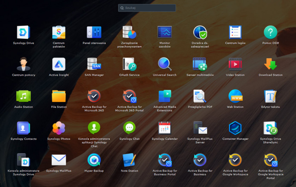Screen dimensions: 296x187
Task: Open Serwer multimediów
Action: pos(200,64)
